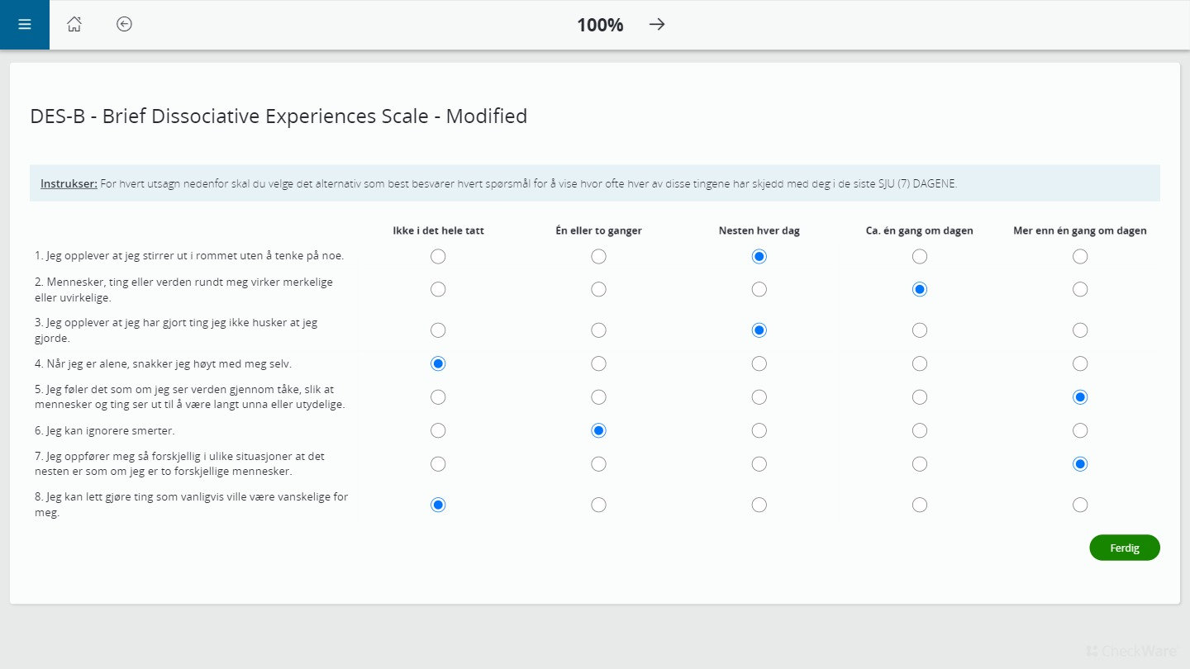Click the Instrukser label

coord(69,183)
